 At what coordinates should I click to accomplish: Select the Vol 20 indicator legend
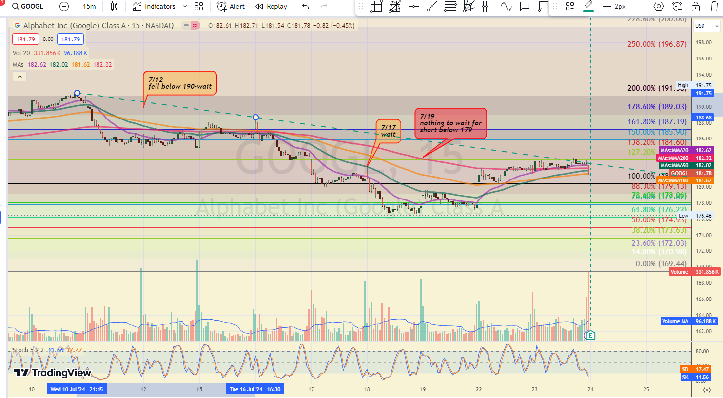(21, 53)
